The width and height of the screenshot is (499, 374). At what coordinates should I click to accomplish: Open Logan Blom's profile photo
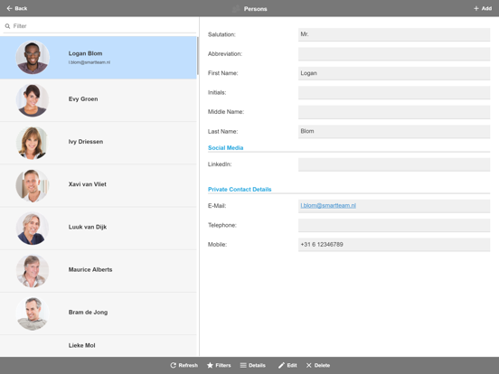click(33, 58)
